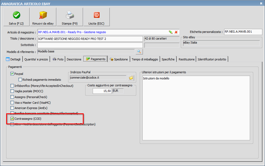
Task: Click the Etichetta personalizzata field
Action: pyautogui.click(x=243, y=32)
